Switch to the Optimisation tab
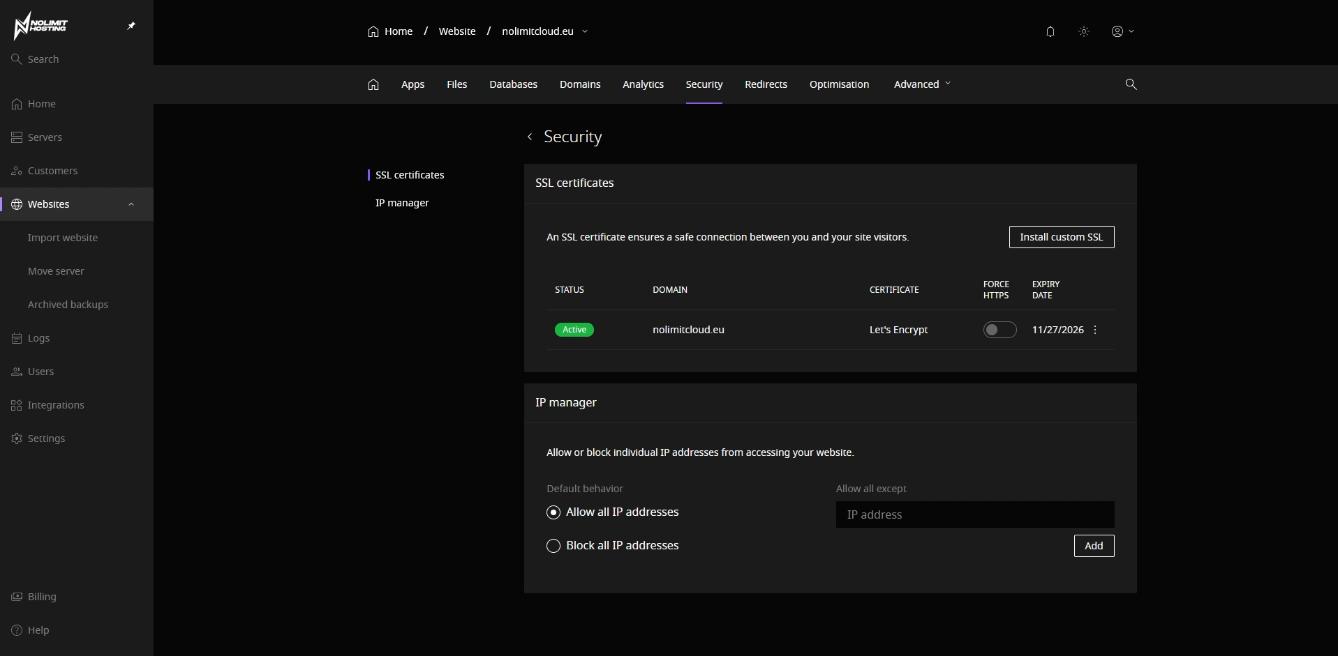Screen dimensions: 1338x656 coord(839,84)
